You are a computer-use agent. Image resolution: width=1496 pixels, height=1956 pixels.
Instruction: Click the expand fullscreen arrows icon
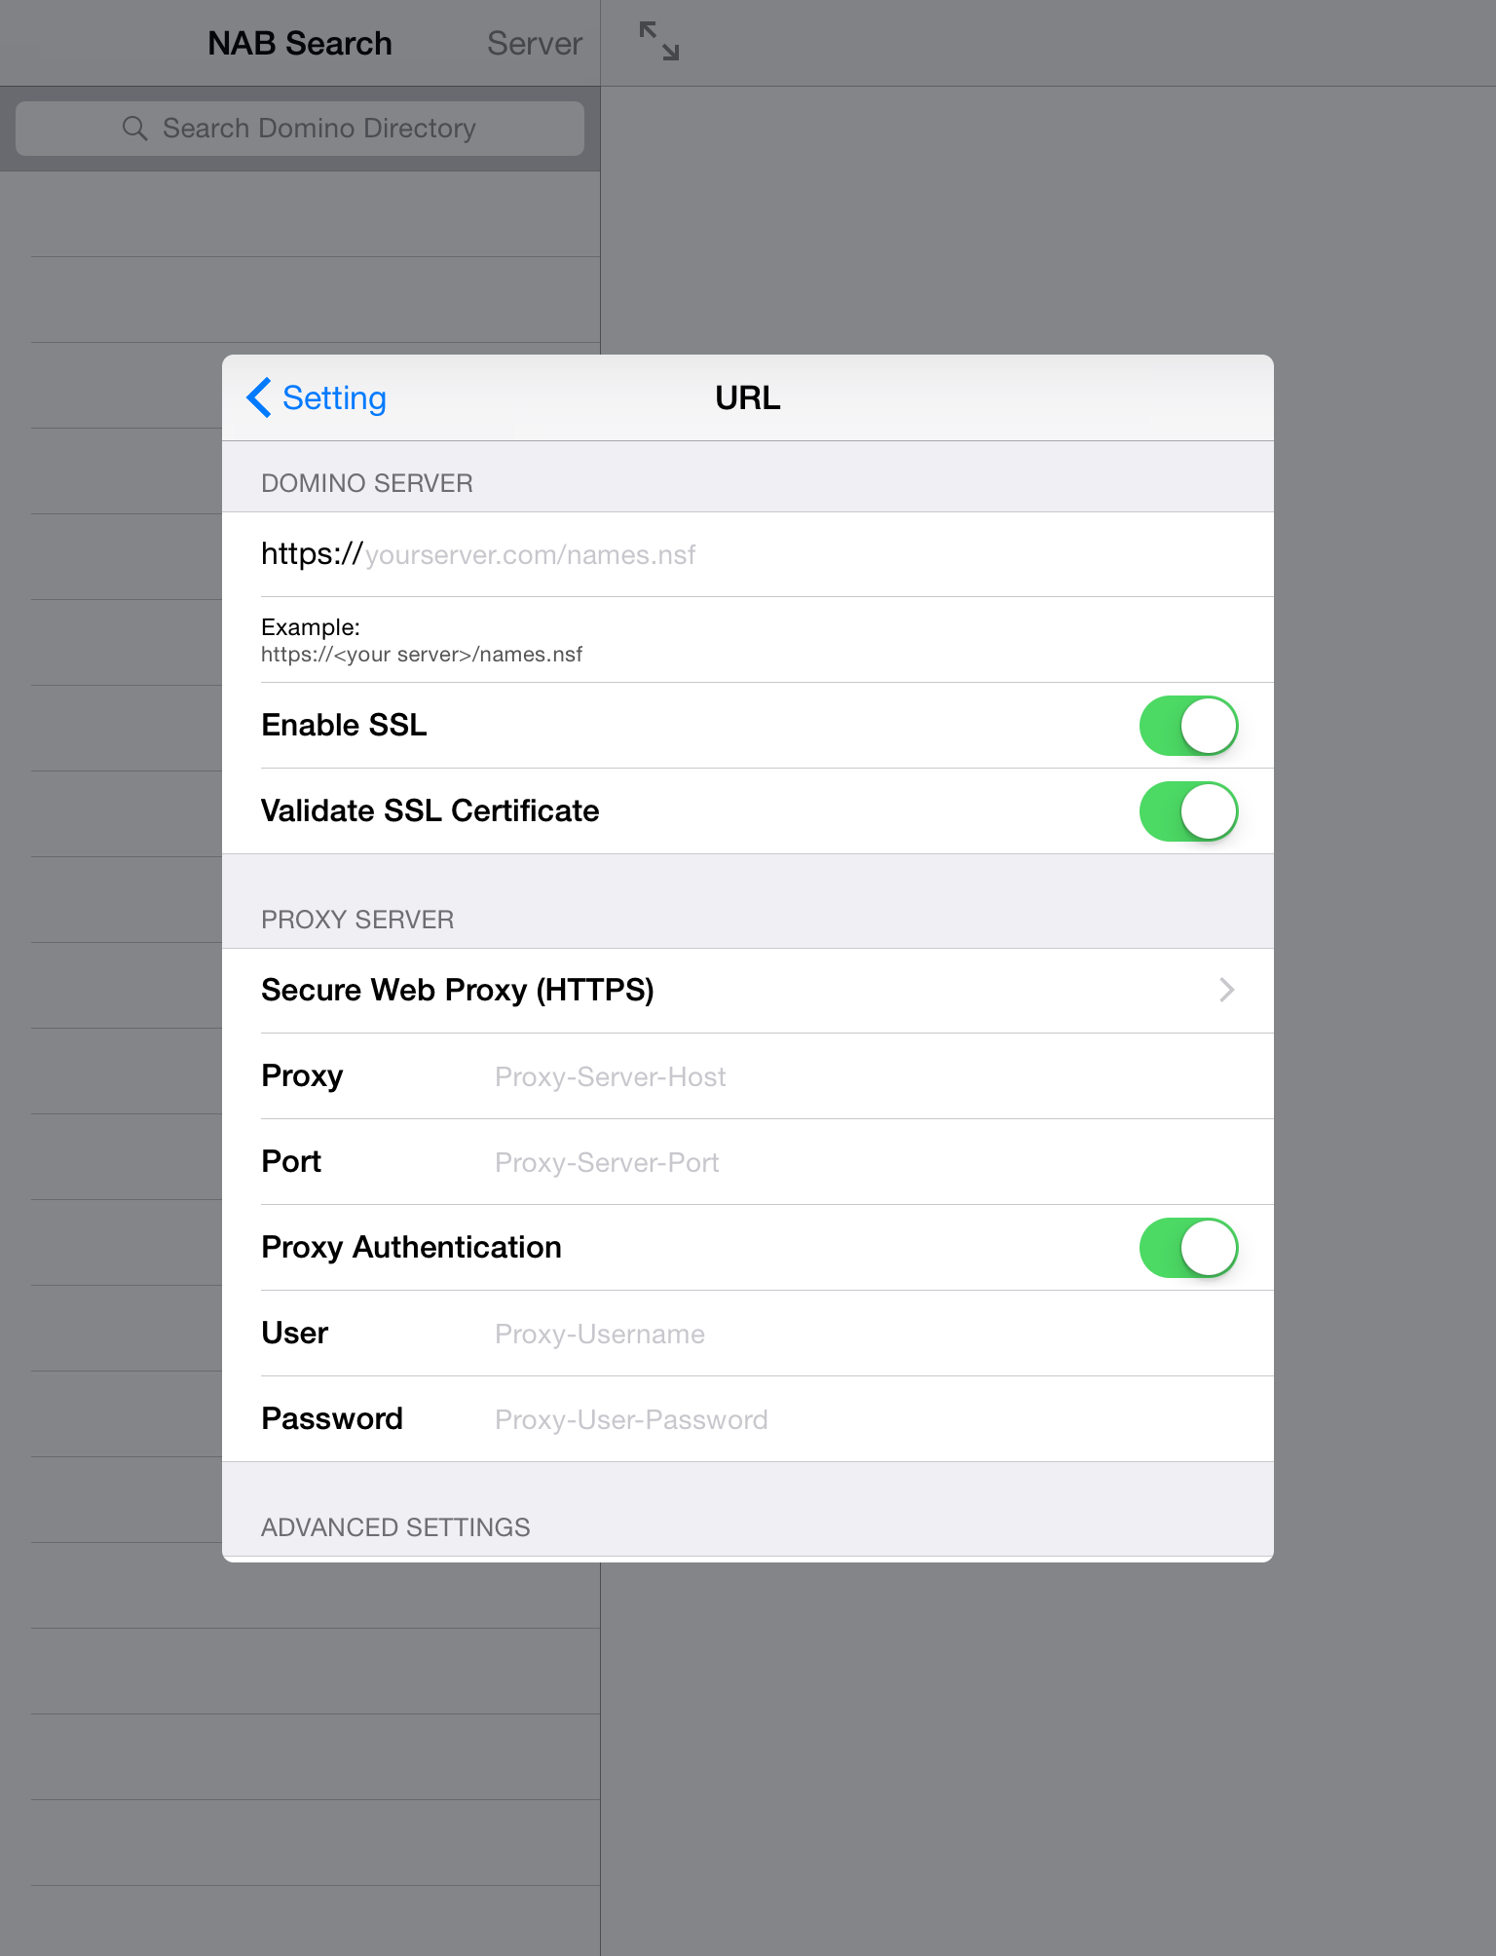point(659,42)
